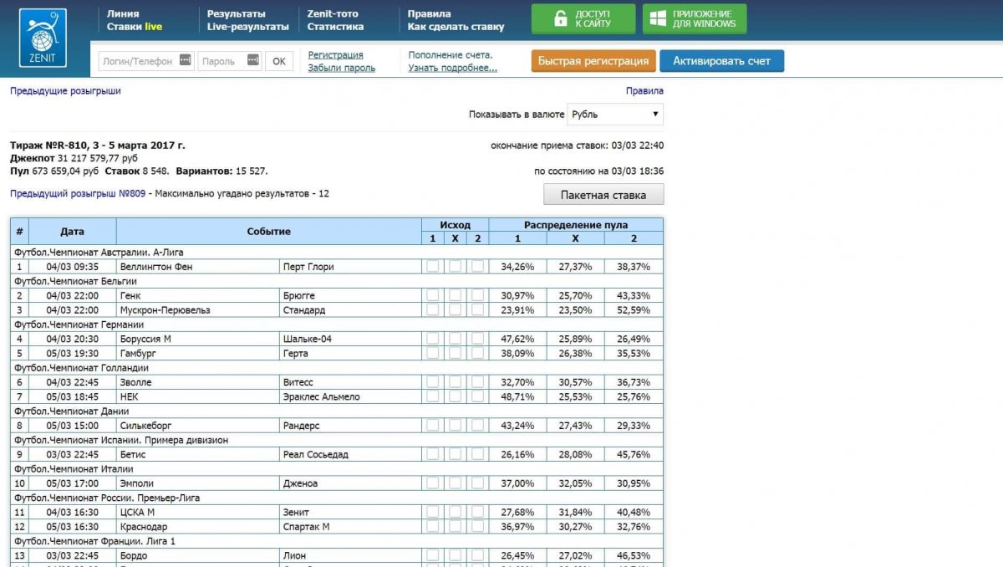1003x567 pixels.
Task: Click the OK login button
Action: (x=279, y=61)
